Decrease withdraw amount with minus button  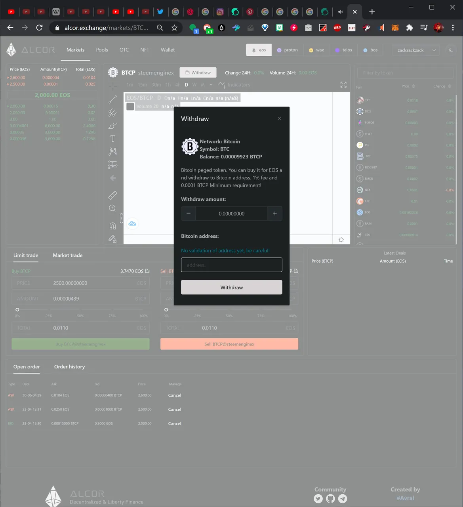pyautogui.click(x=189, y=213)
